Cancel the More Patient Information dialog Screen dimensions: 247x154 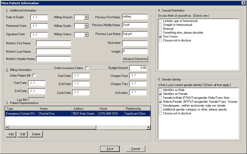click(135, 149)
